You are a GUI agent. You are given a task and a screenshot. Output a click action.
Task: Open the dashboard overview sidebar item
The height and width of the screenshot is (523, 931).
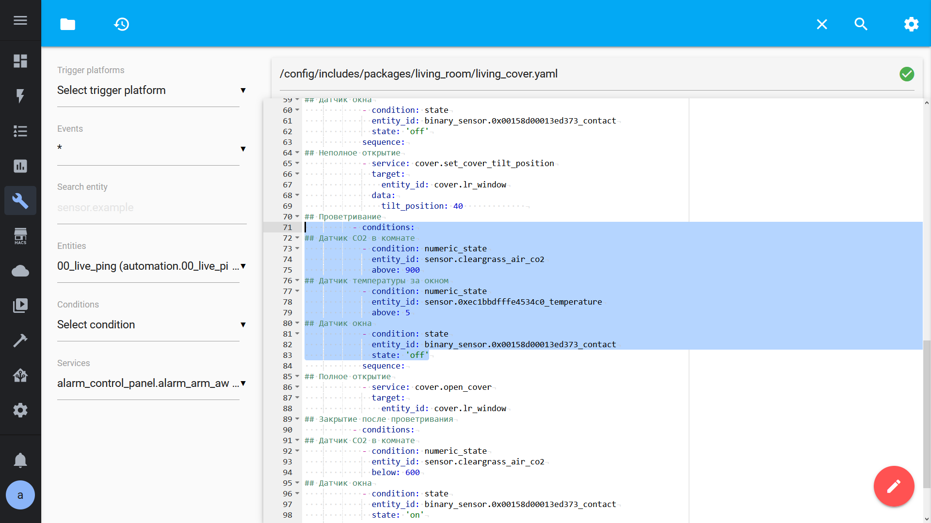20,61
